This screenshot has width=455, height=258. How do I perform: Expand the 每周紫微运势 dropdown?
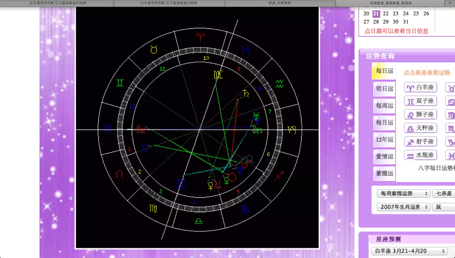tap(403, 193)
